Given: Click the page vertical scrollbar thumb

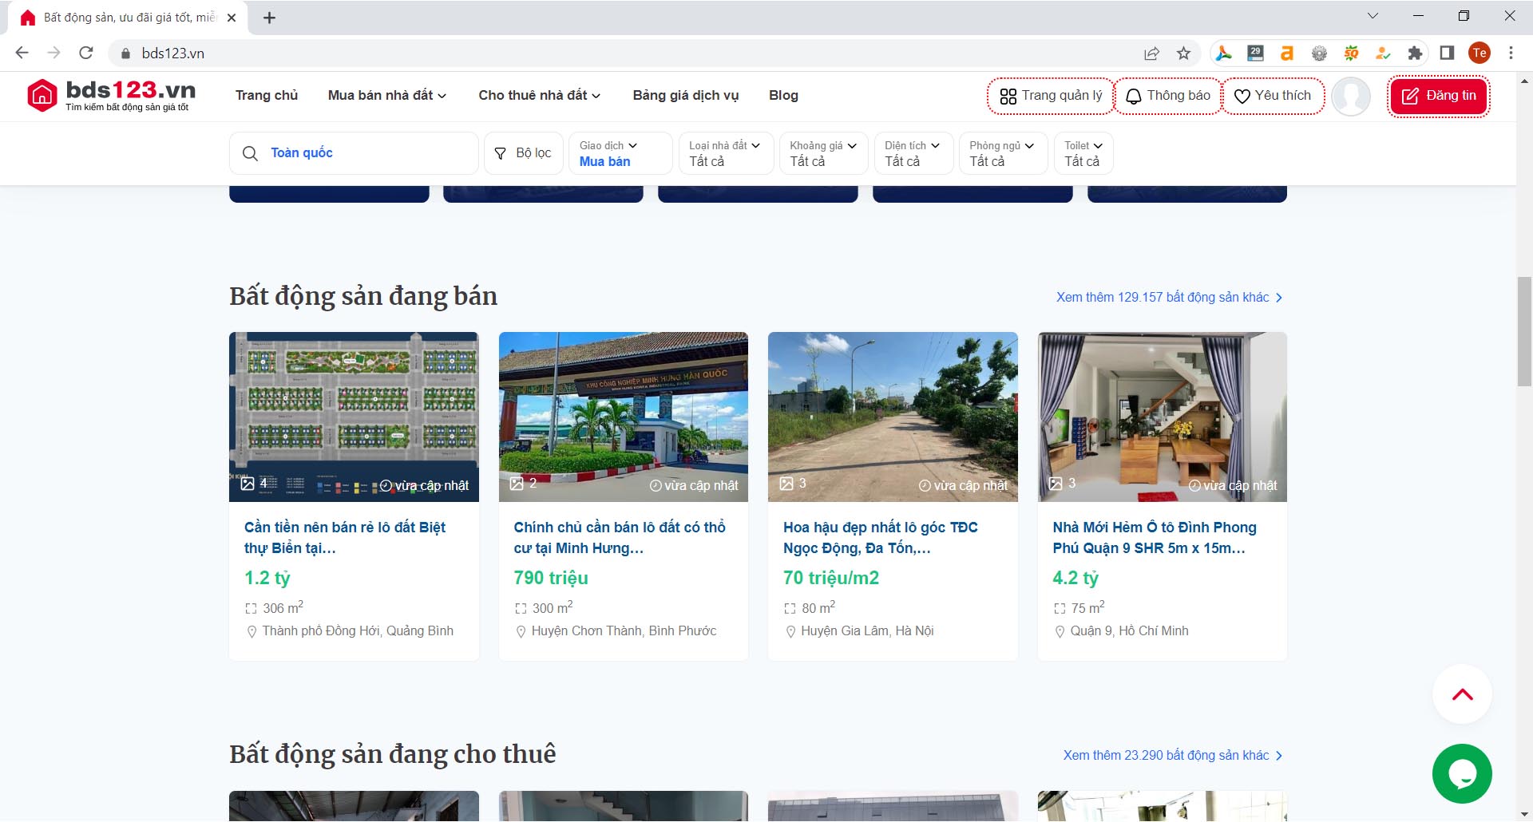Looking at the screenshot, I should point(1524,331).
